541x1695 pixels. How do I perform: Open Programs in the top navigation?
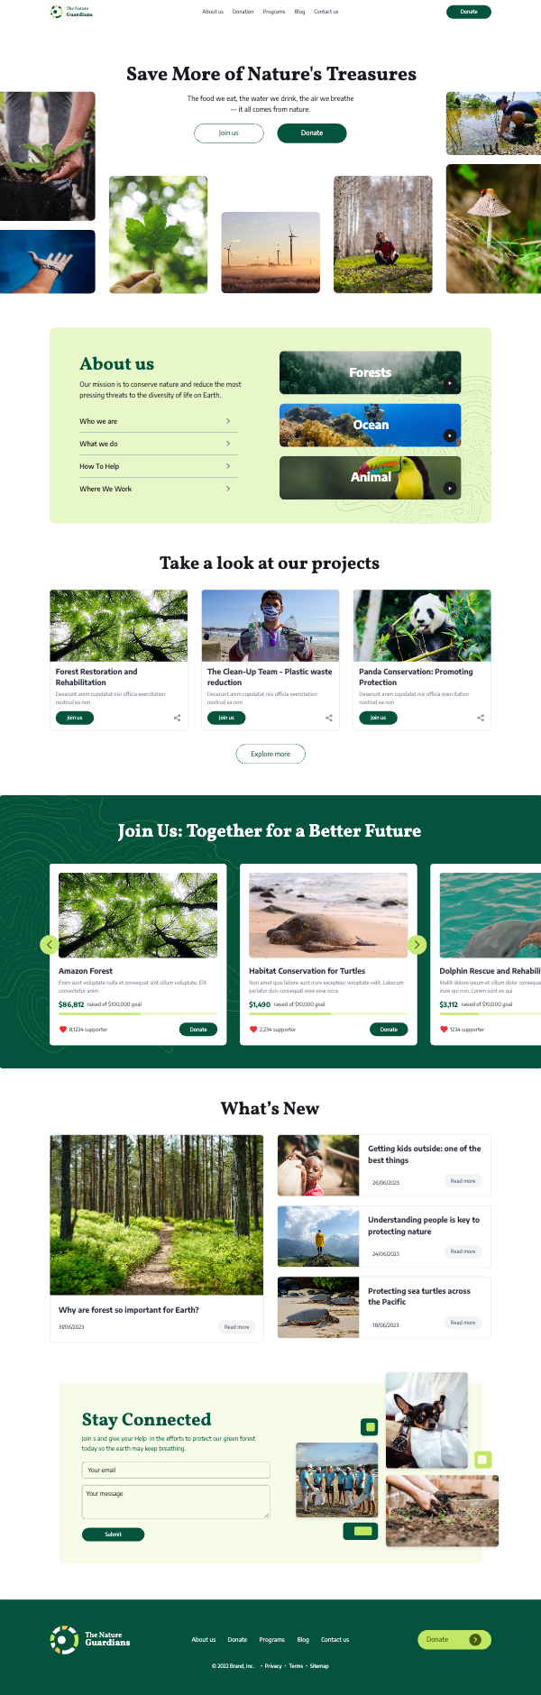click(x=272, y=12)
